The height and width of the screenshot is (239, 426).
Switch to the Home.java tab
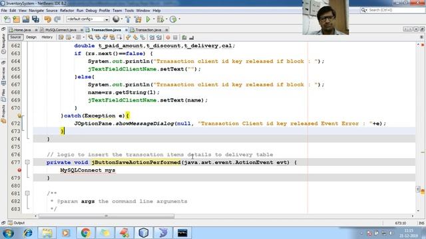click(x=22, y=30)
